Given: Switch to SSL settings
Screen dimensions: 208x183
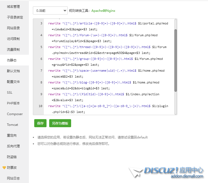Looking at the screenshot, I should point(10,93).
